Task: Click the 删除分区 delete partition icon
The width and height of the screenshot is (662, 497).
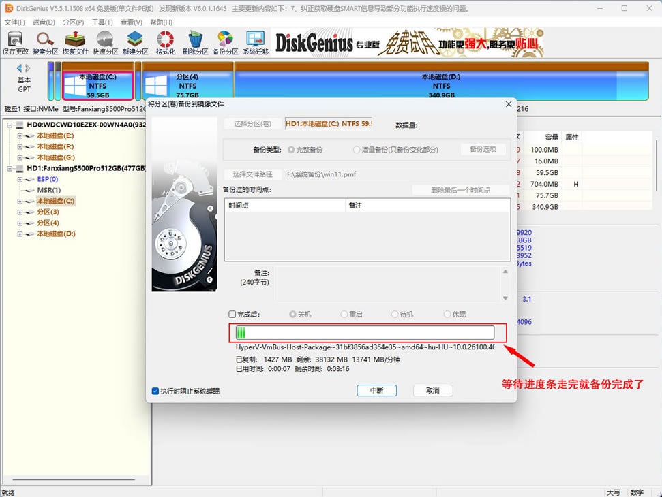Action: pos(195,41)
